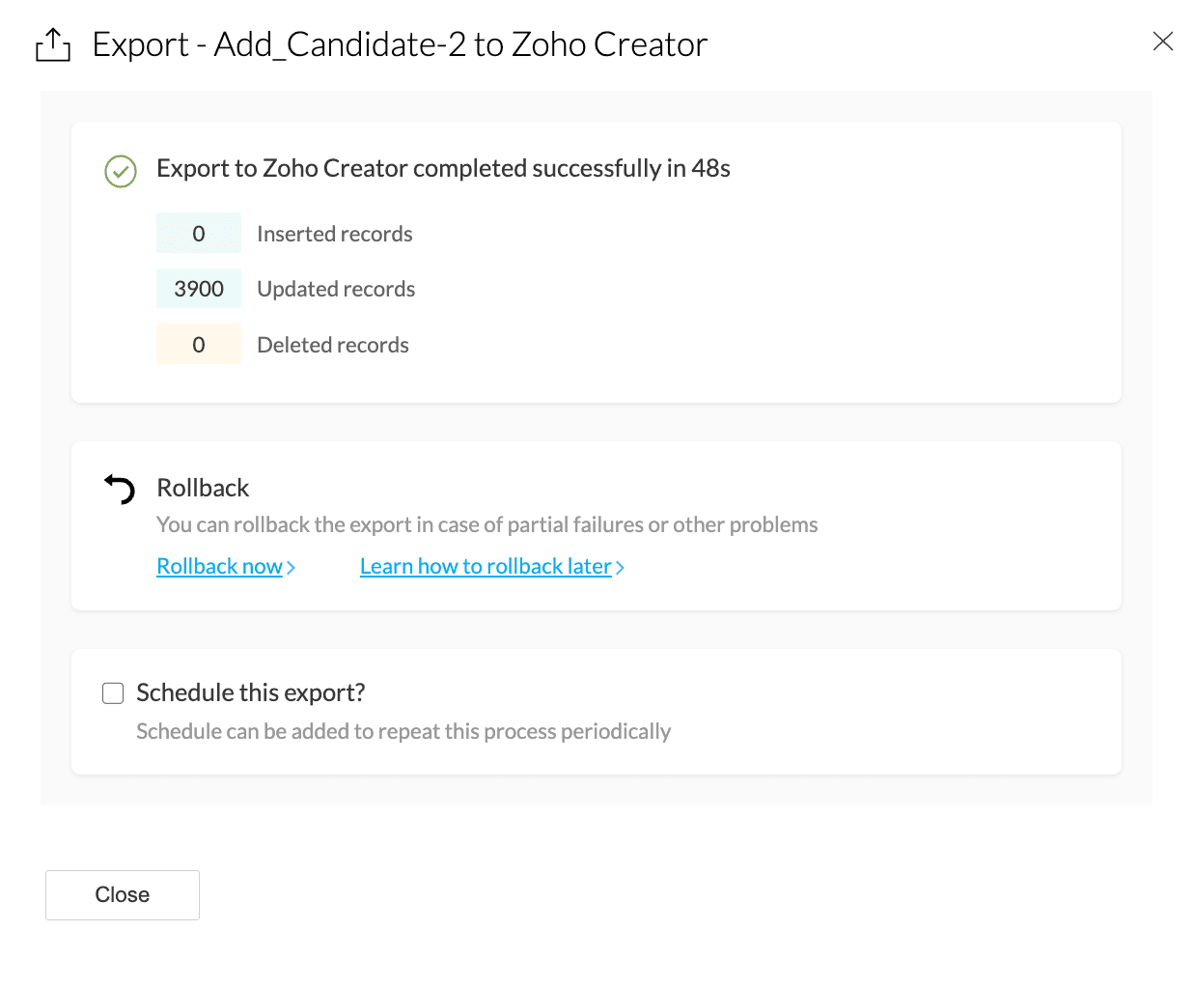1195x987 pixels.
Task: Click the chevron after Learn how to rollback later
Action: [x=621, y=568]
